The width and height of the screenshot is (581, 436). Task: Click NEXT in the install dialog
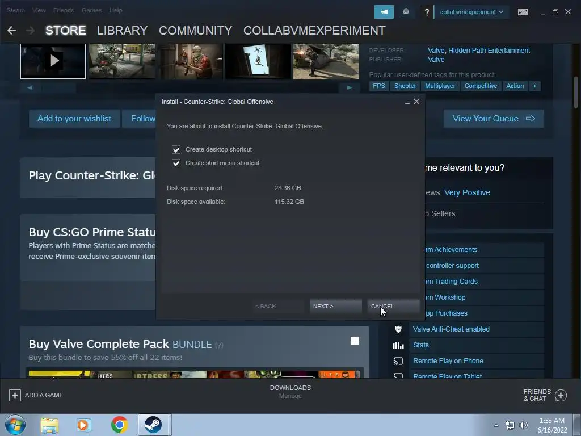[336, 306]
